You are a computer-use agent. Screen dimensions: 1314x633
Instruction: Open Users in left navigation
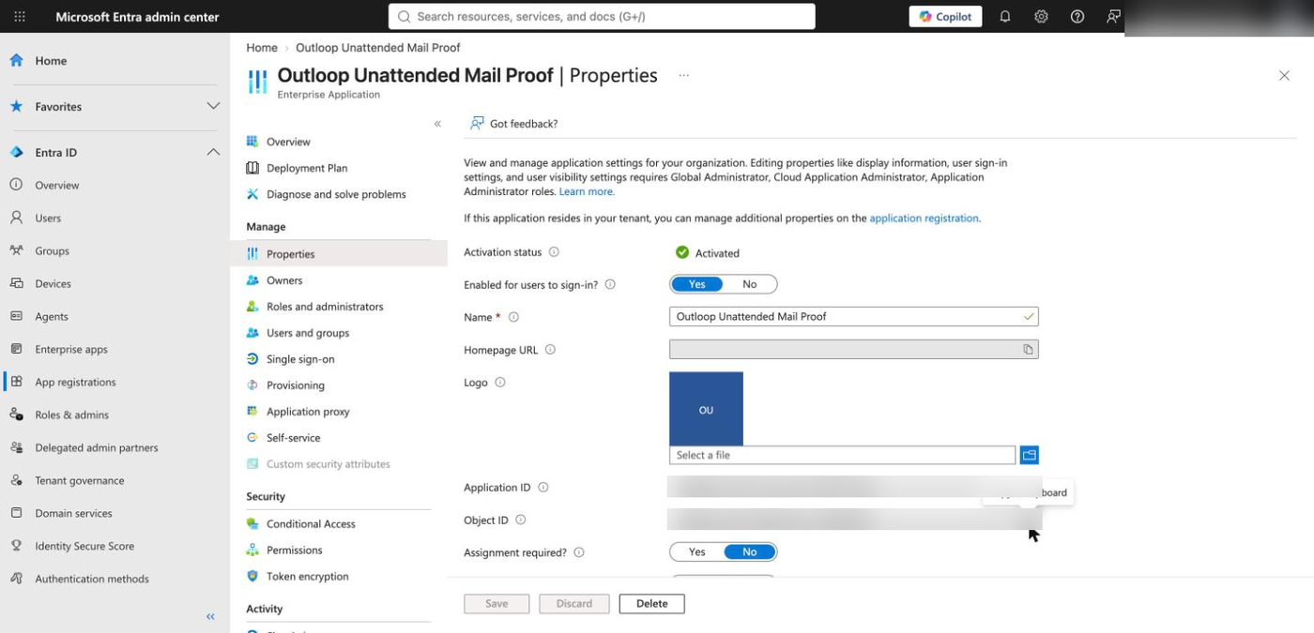(48, 219)
